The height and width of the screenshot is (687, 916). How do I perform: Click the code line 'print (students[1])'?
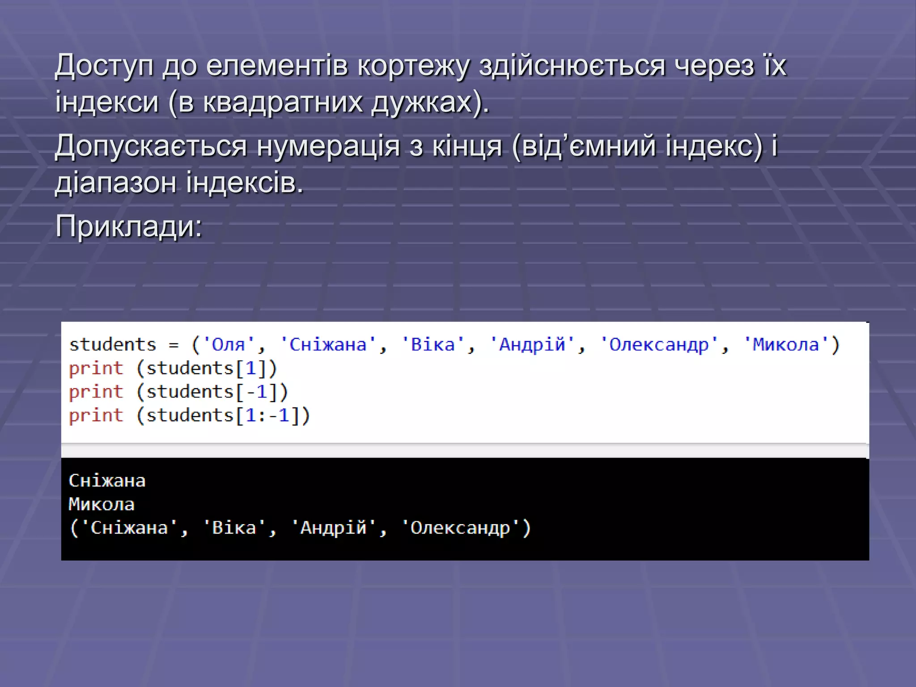[173, 369]
